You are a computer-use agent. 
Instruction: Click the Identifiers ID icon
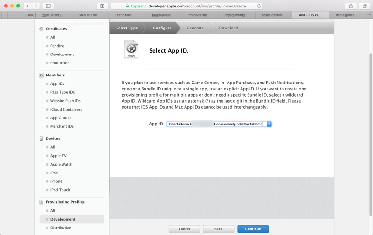click(41, 75)
